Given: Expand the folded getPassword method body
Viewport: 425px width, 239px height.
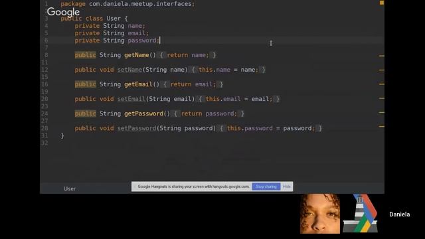Looking at the screenshot, I should click(209, 114).
